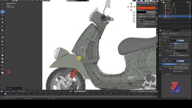Toggle camera view gizmo button
Image resolution: width=192 pixels, height=108 pixels.
coord(134,18)
